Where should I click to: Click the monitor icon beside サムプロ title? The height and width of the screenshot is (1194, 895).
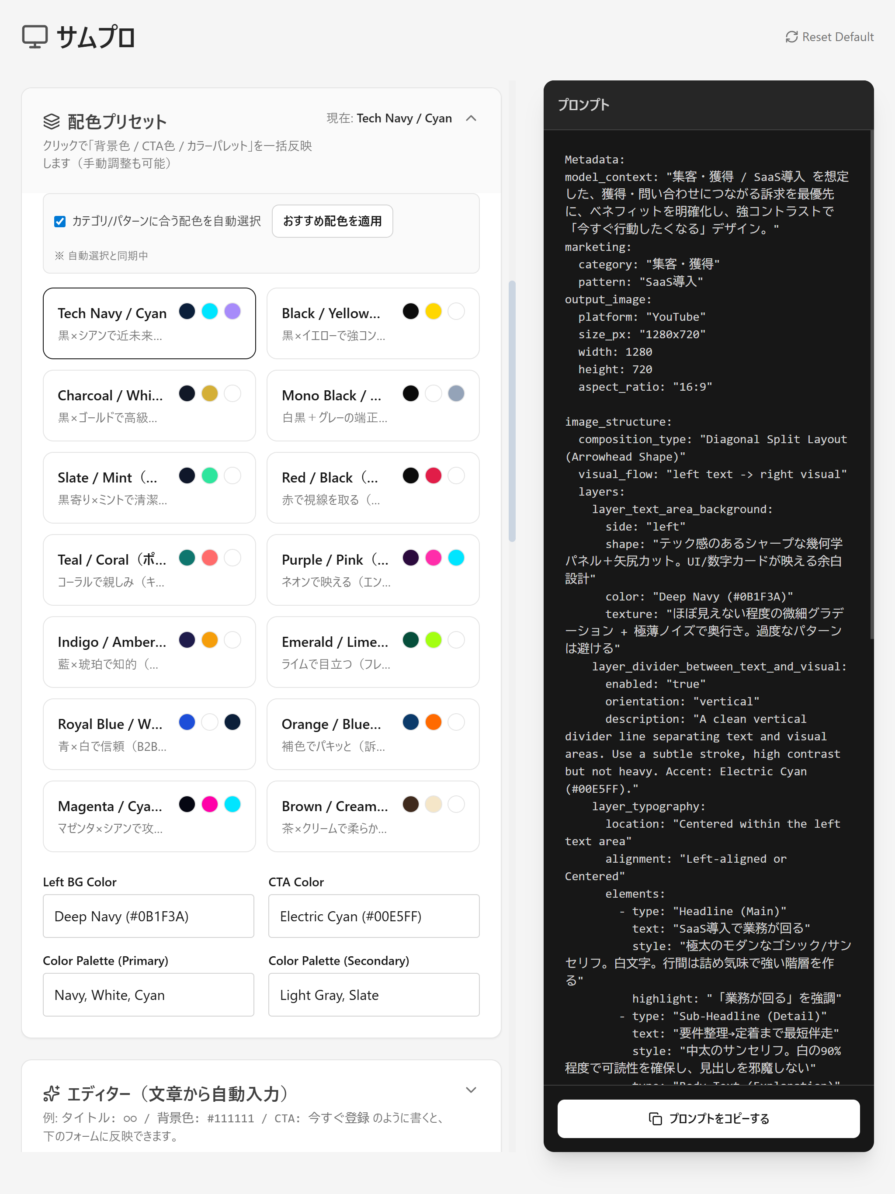tap(35, 37)
